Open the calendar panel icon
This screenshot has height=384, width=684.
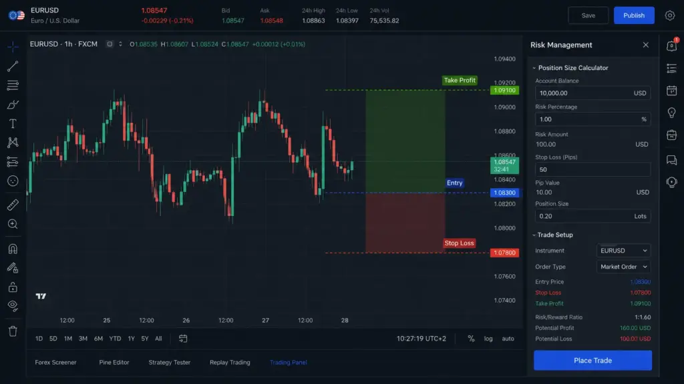pyautogui.click(x=672, y=91)
